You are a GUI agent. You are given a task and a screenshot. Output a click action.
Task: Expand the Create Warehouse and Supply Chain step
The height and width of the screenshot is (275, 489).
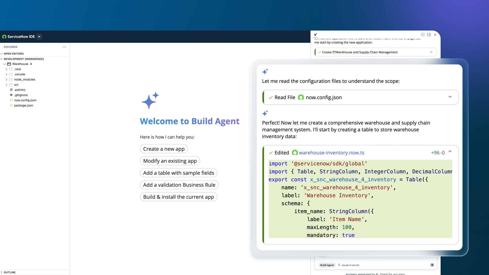tap(431, 52)
